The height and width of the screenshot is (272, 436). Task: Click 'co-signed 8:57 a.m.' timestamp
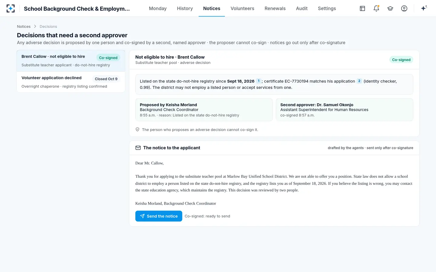pyautogui.click(x=297, y=115)
